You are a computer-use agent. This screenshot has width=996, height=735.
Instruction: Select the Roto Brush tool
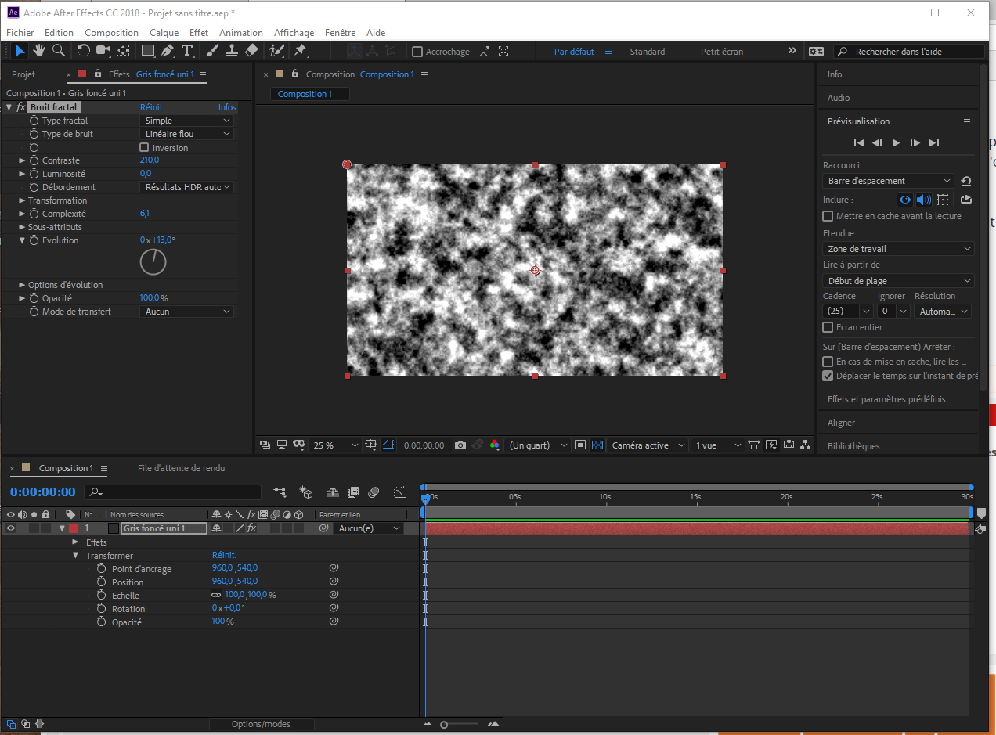pos(276,51)
